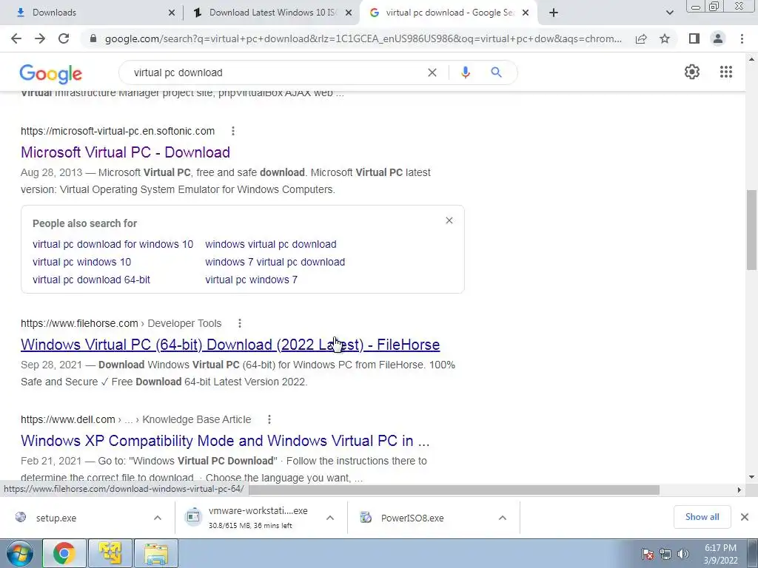Expand options for setup.exe download
The width and height of the screenshot is (758, 568).
[x=158, y=518]
